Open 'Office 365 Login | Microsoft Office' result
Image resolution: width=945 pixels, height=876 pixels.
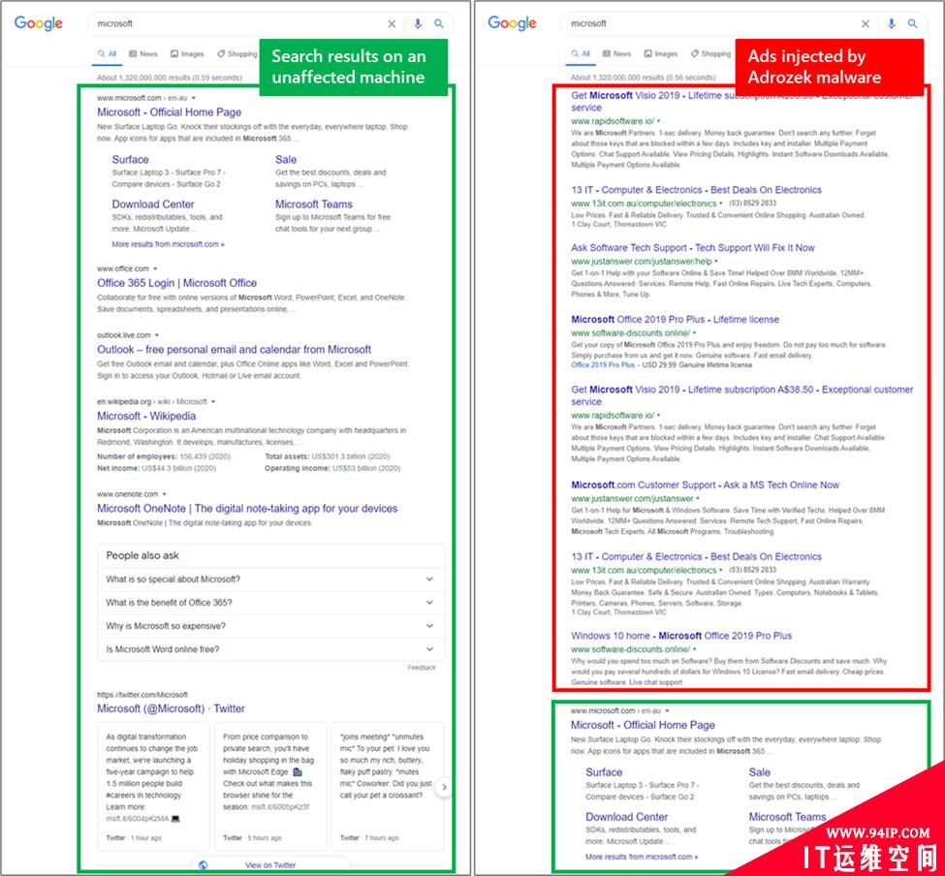(x=176, y=283)
